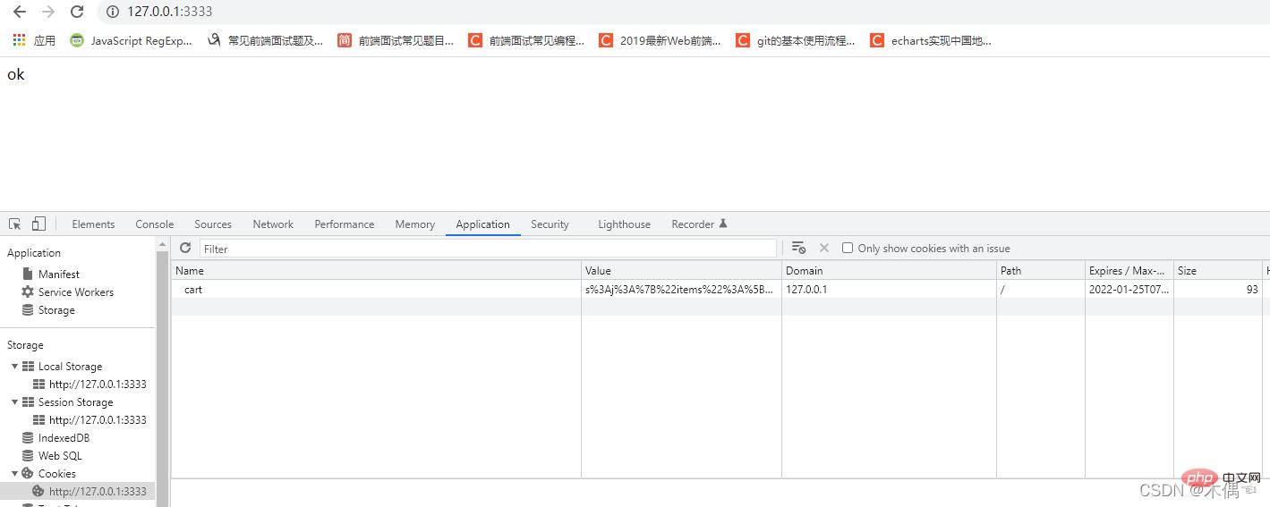
Task: Enable Only show cookies with an issue
Action: pos(848,249)
